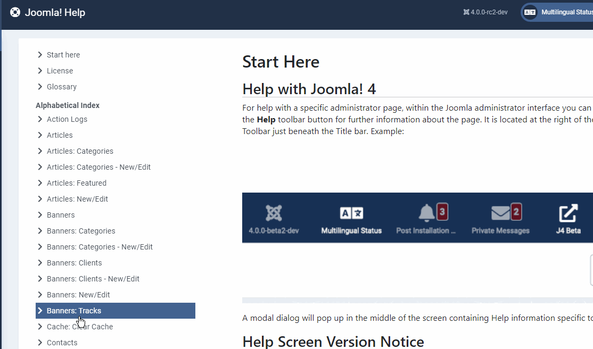Click the red badge showing 3

tap(442, 212)
